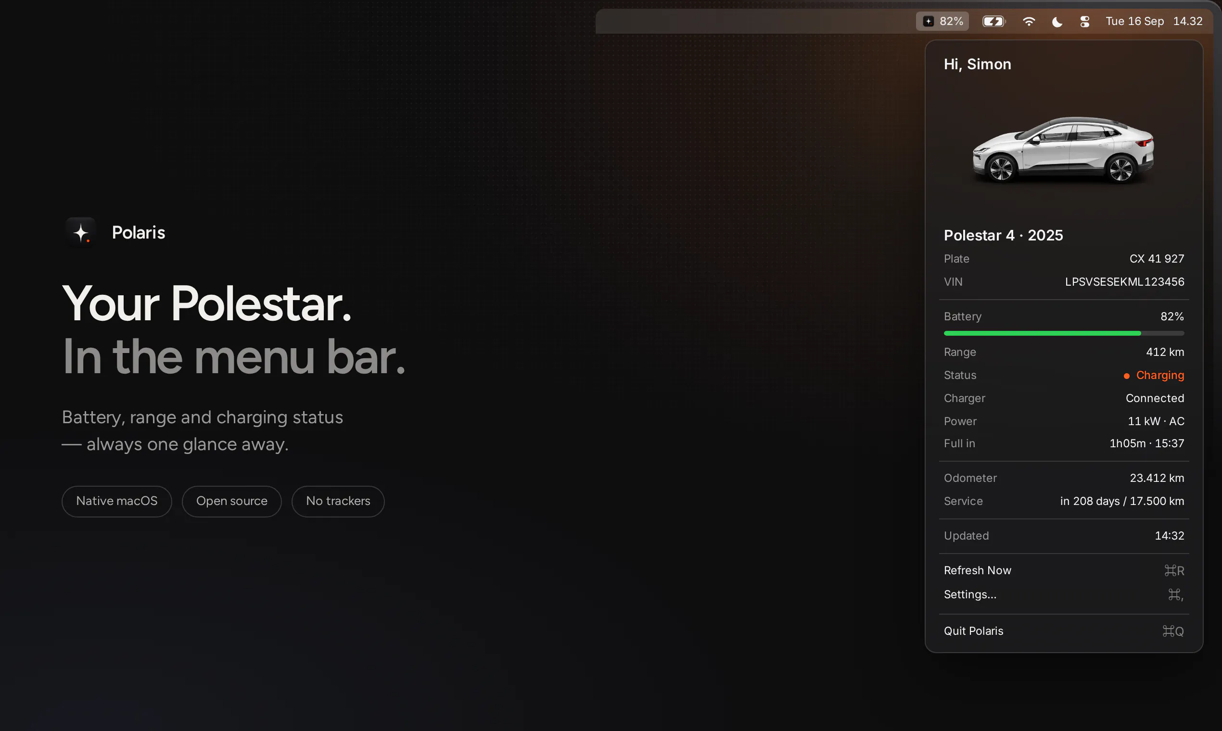Click the plate value CX 41 927

point(1157,259)
